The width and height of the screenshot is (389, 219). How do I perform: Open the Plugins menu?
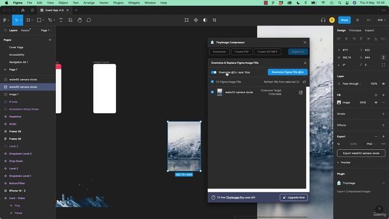pyautogui.click(x=118, y=2)
